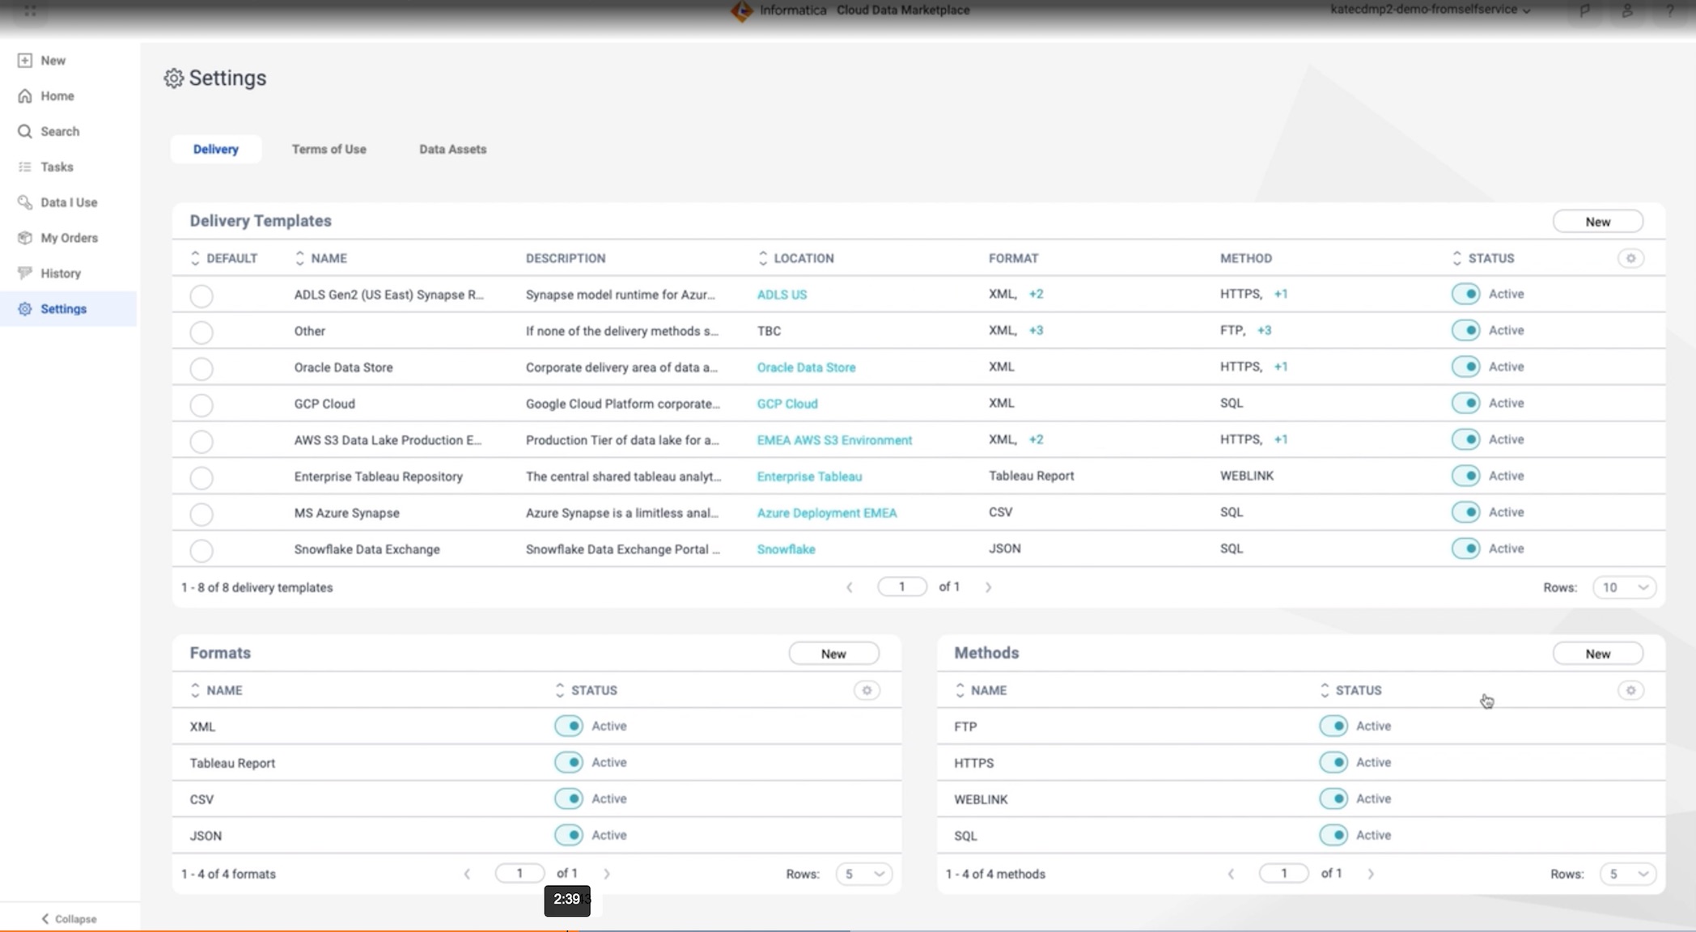Image resolution: width=1696 pixels, height=932 pixels.
Task: Click the Settings gear icon in sidebar
Action: coord(25,309)
